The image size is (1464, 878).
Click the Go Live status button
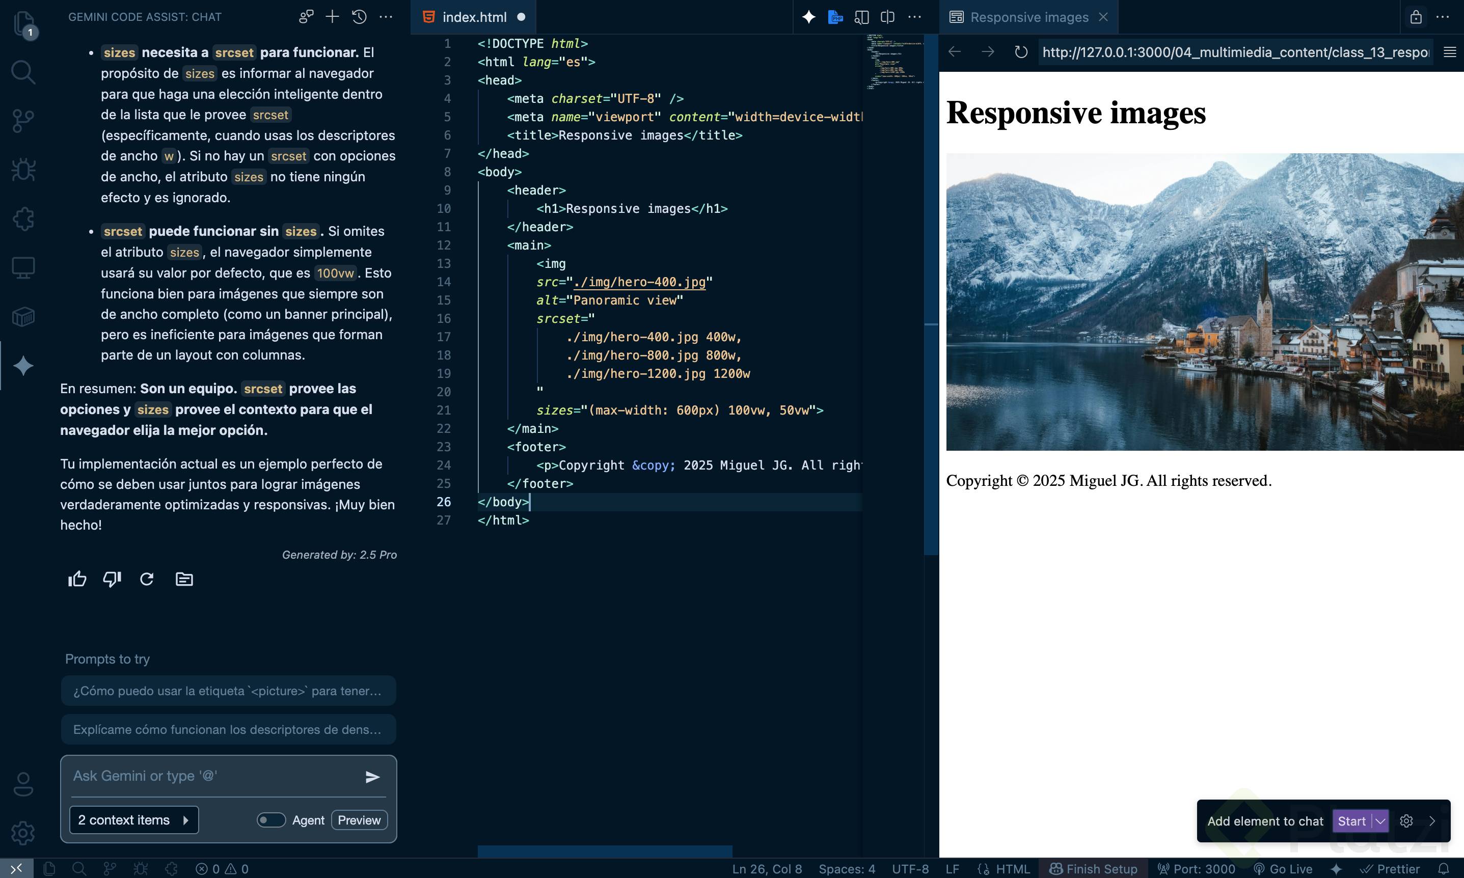pos(1283,868)
